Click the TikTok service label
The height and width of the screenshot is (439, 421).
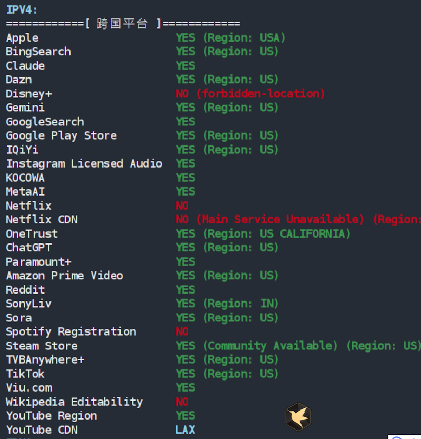[x=25, y=374]
